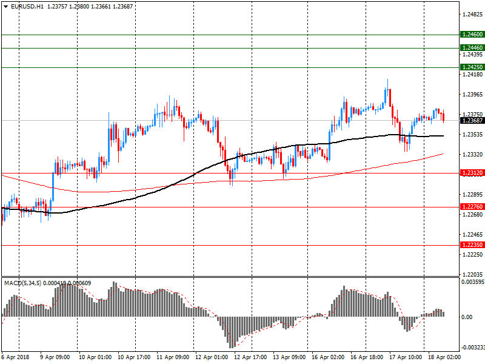Image resolution: width=485 pixels, height=364 pixels.
Task: Select the 1.23965 price axis value
Action: click(473, 95)
